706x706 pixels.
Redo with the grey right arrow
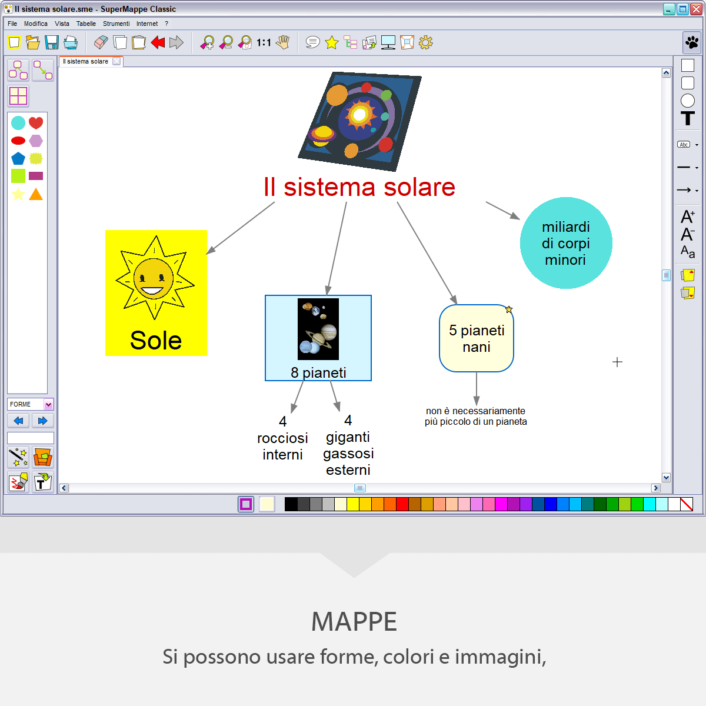pyautogui.click(x=176, y=42)
